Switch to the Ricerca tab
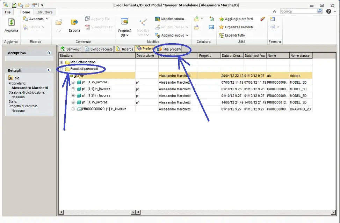 [125, 49]
